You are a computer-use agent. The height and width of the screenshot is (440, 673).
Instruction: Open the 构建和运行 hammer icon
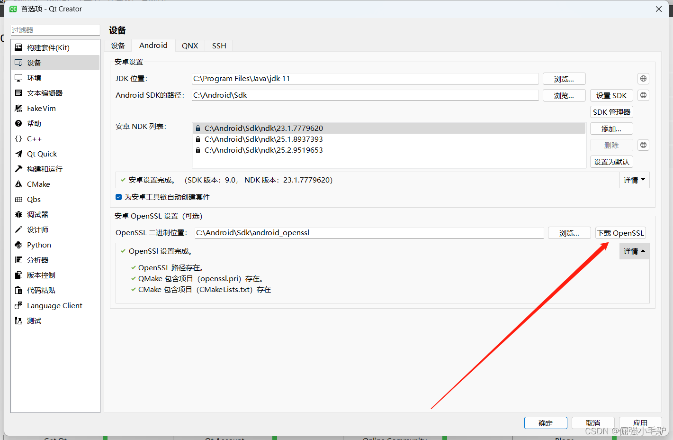click(x=18, y=169)
